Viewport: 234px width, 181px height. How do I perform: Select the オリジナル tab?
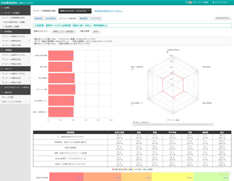[x=96, y=18]
